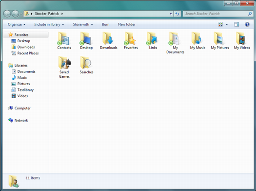Click the user folder icon in the details pane

pos(14,181)
